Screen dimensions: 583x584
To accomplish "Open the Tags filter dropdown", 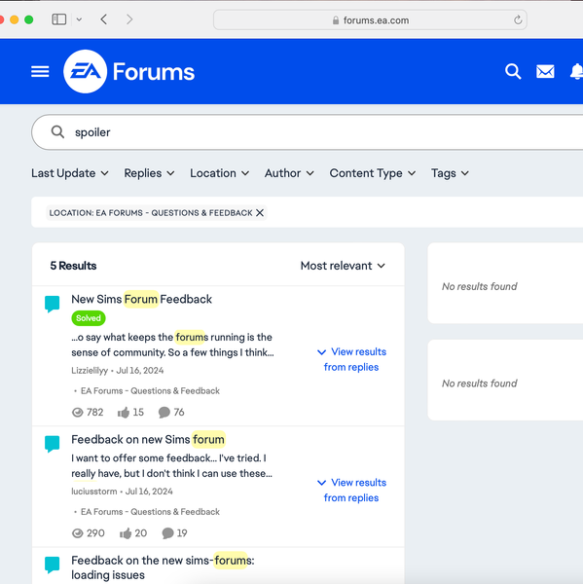I will [x=450, y=173].
